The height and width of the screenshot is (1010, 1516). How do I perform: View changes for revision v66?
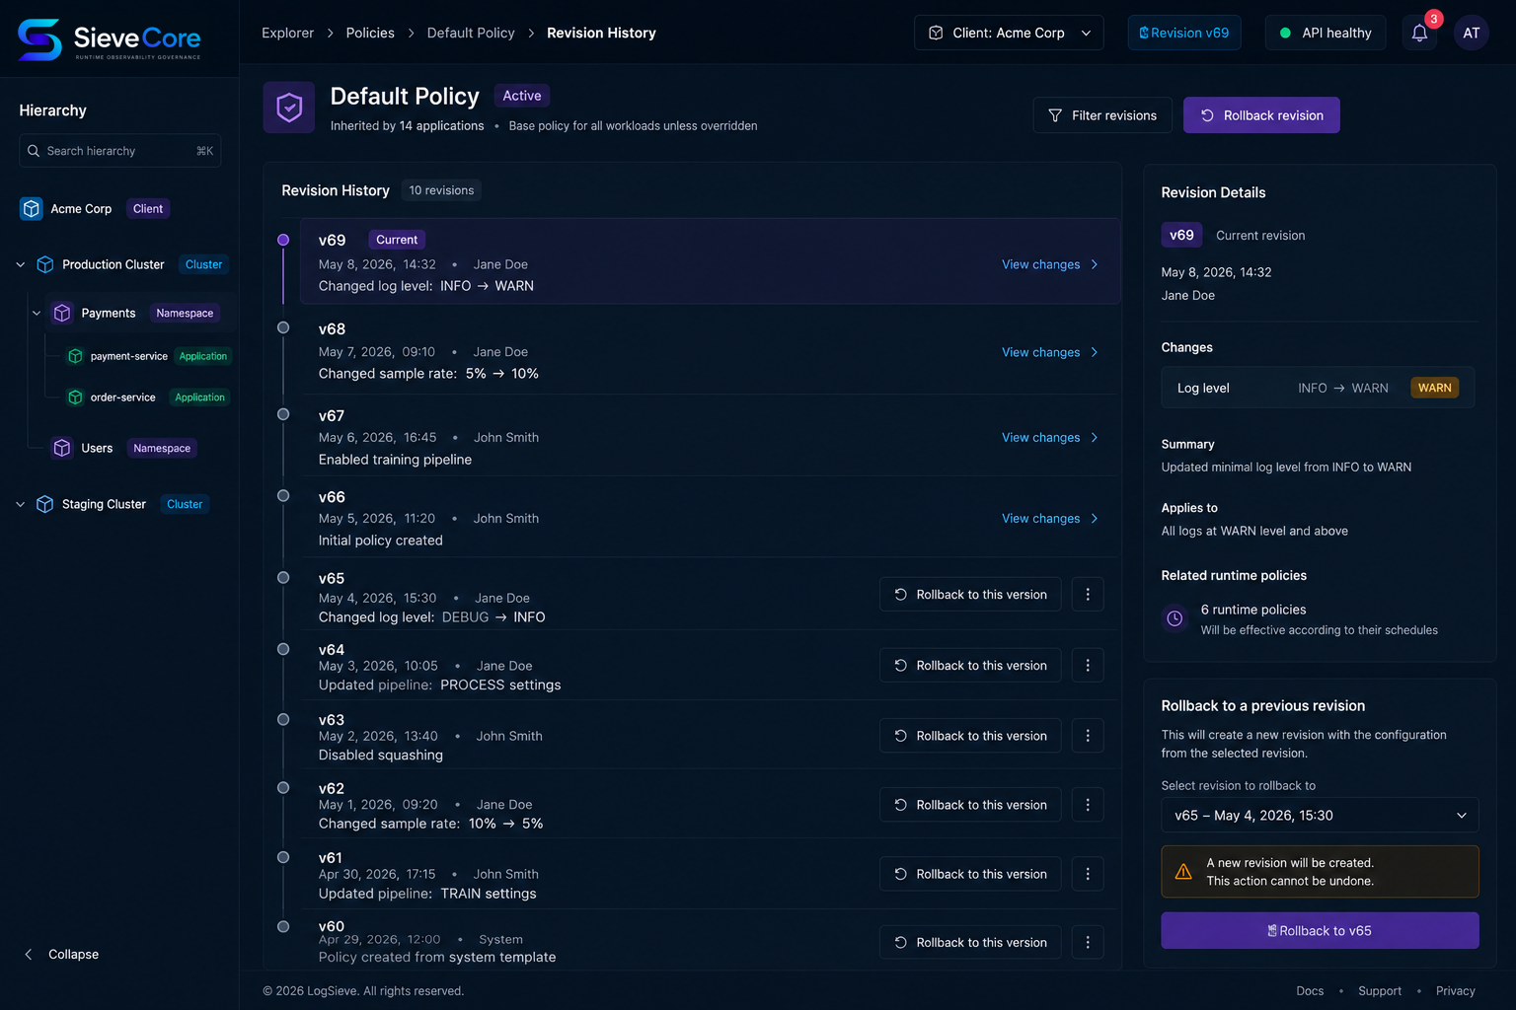pyautogui.click(x=1050, y=518)
